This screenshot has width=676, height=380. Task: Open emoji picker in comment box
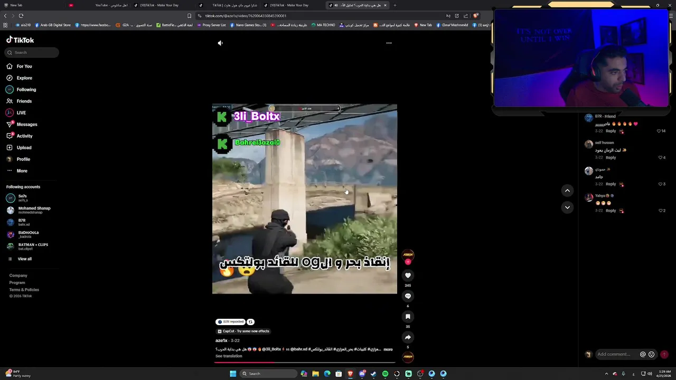(x=651, y=355)
